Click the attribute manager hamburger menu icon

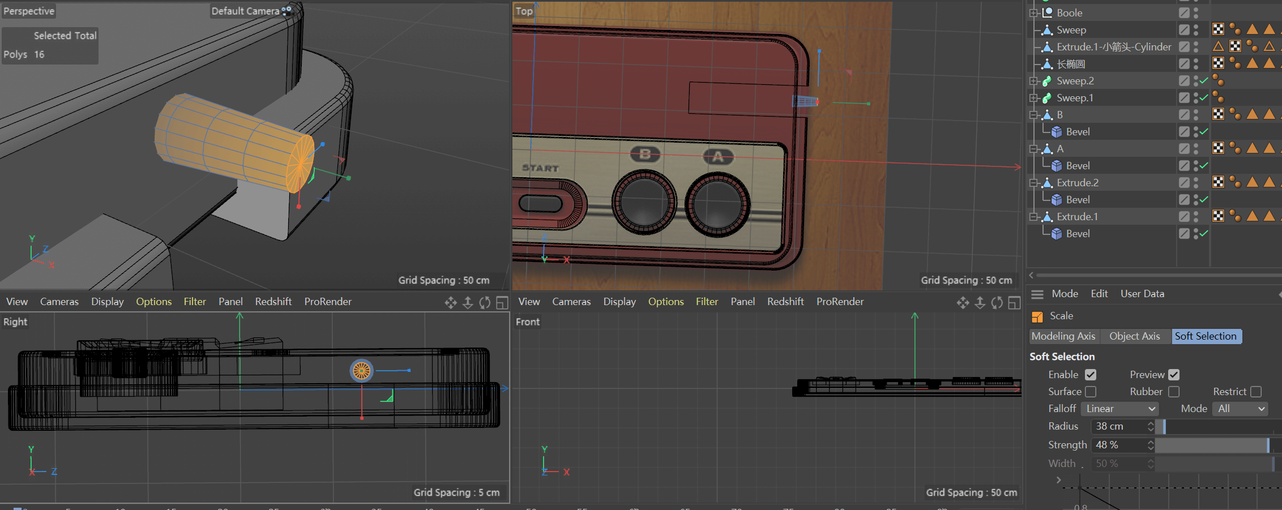pos(1037,294)
